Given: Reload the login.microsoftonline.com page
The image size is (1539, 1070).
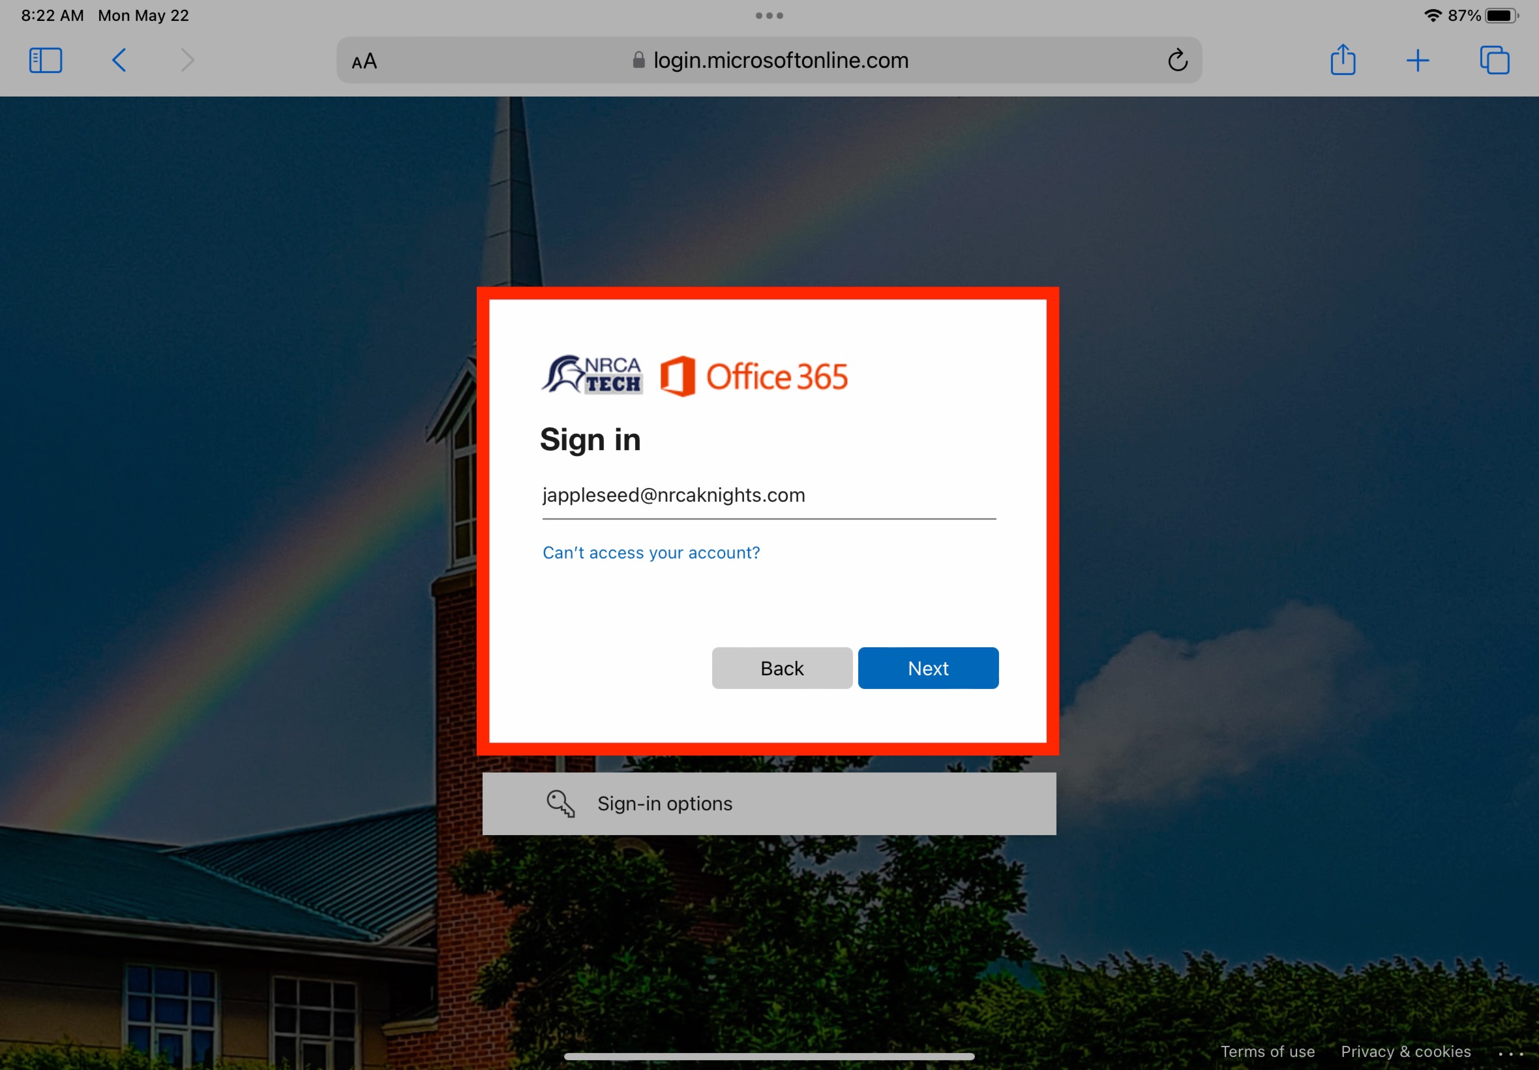Looking at the screenshot, I should coord(1177,60).
